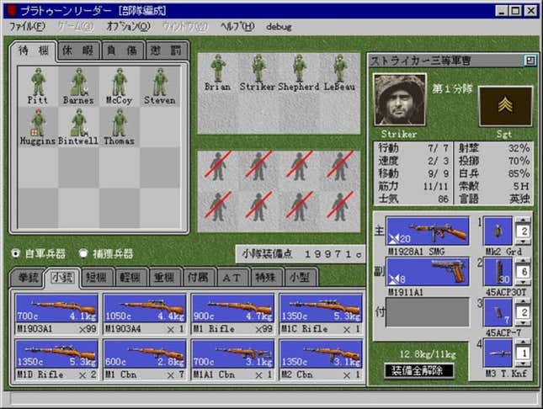The width and height of the screenshot is (543, 409).
Task: Switch to the 負傷 tab
Action: pos(122,50)
